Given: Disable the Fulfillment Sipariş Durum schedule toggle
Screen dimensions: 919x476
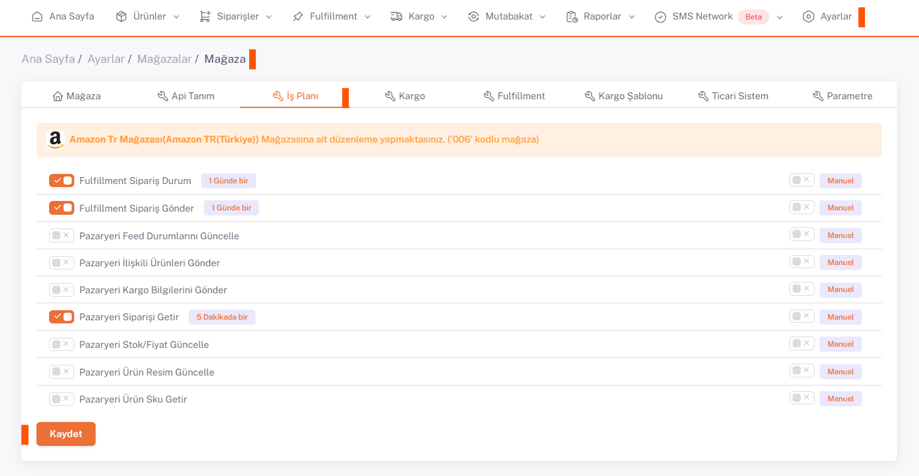Looking at the screenshot, I should click(62, 181).
